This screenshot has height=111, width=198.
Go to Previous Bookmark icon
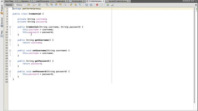pos(71,5)
